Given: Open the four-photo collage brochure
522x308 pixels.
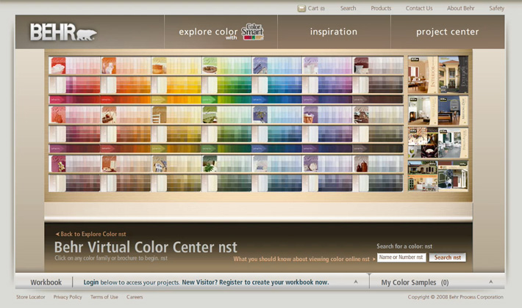Looking at the screenshot, I should (x=423, y=143).
